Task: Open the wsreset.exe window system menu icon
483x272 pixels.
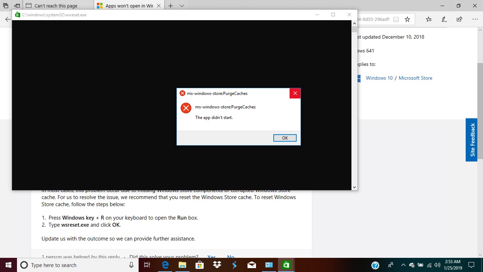Action: (18, 15)
